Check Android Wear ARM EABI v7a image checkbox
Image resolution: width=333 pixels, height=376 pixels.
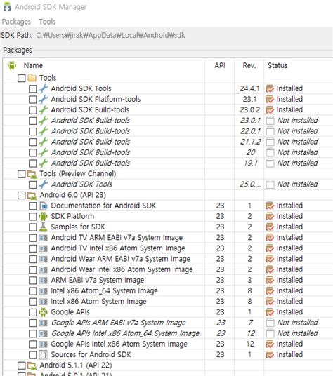[x=32, y=259]
